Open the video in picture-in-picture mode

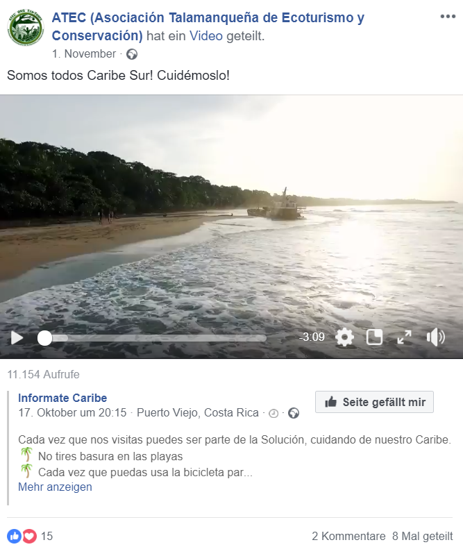click(374, 337)
